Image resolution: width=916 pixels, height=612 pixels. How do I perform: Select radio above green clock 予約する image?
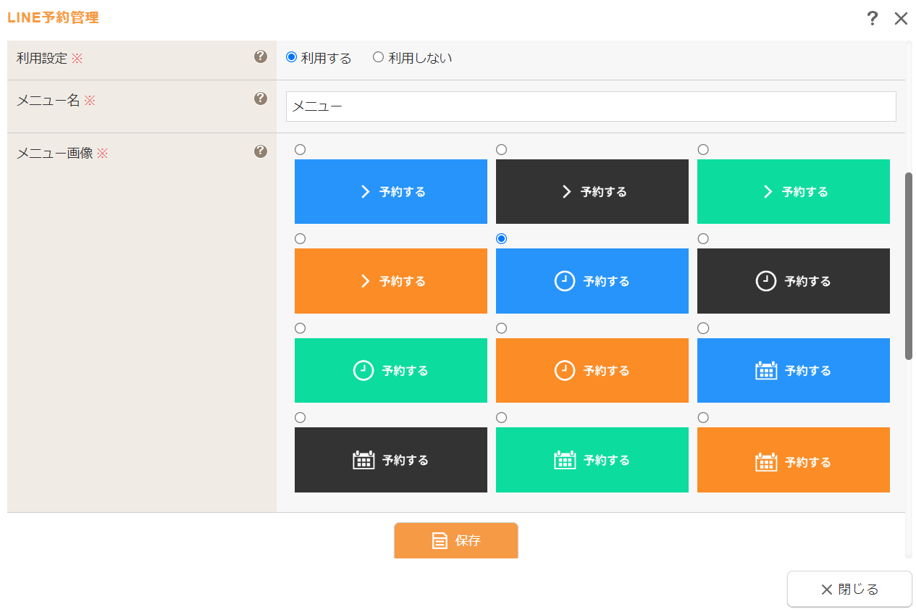pyautogui.click(x=301, y=328)
